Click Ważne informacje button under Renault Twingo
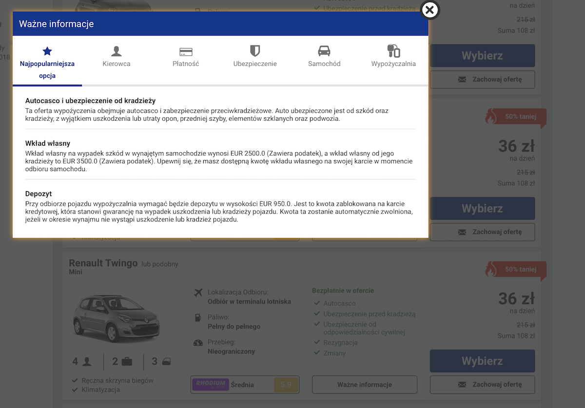 (x=365, y=385)
